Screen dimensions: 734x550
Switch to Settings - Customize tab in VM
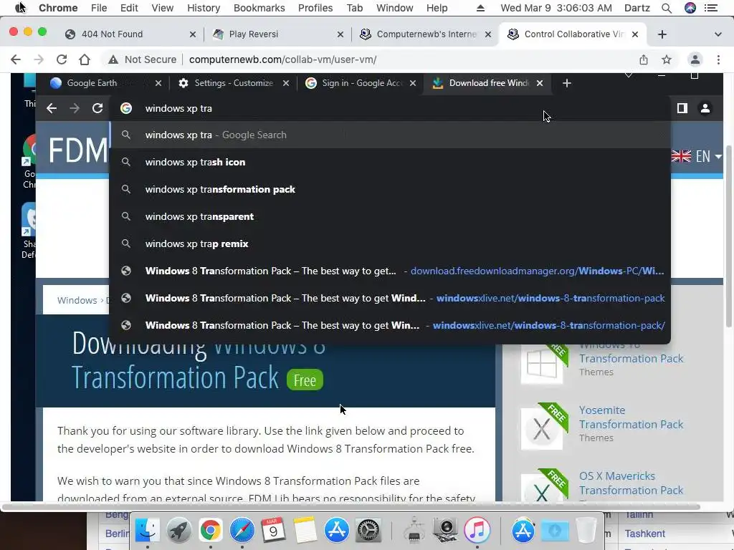[234, 83]
